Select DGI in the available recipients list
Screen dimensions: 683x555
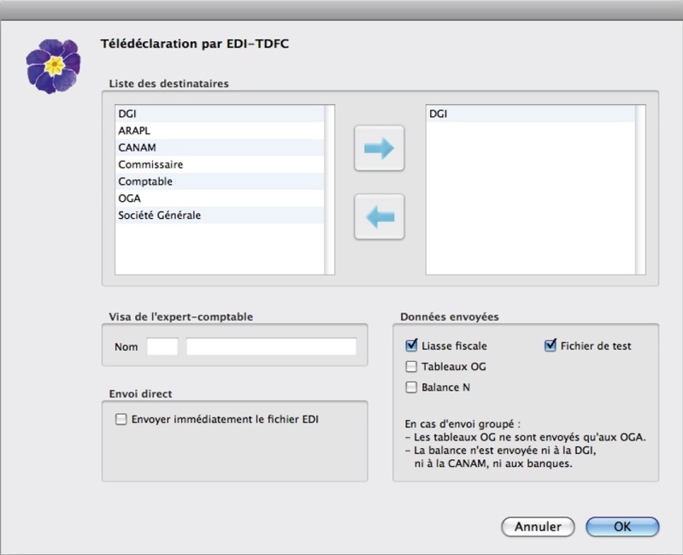(x=220, y=114)
